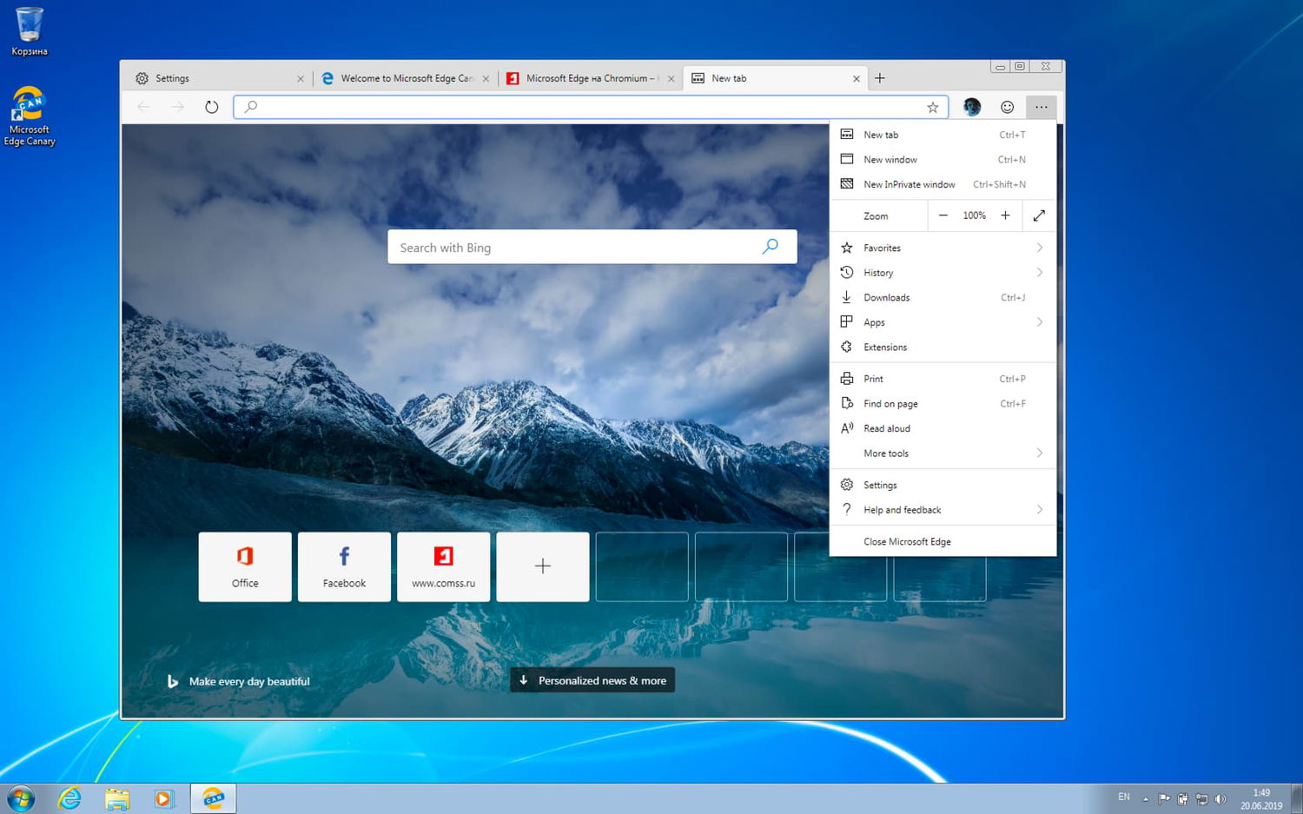This screenshot has height=814, width=1303.
Task: Open the Extensions manager
Action: pos(883,347)
